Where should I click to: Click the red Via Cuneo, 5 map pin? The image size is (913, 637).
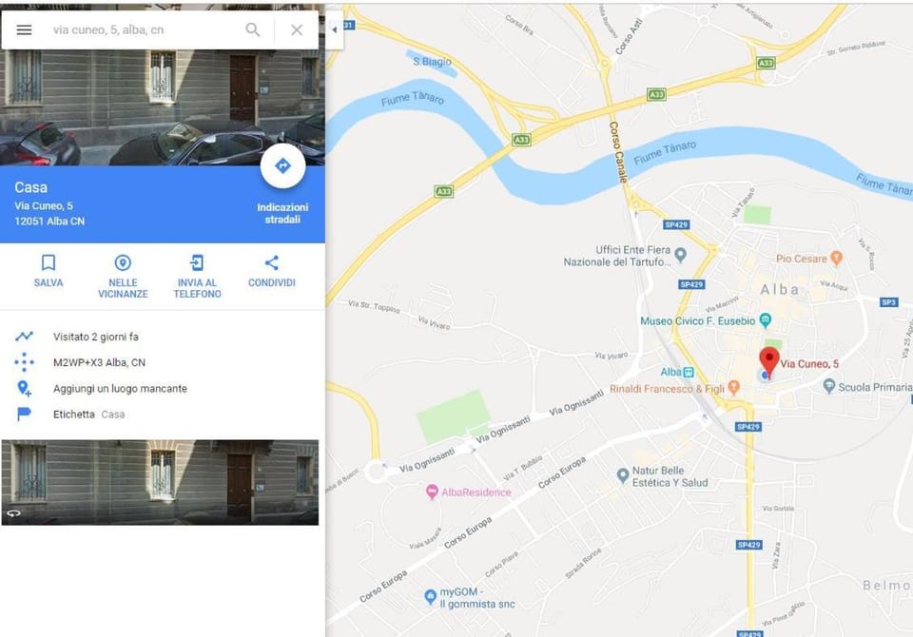769,361
